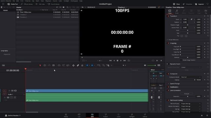This screenshot has height=118, width=211.
Task: Play the timeline forward
Action: pos(121,61)
